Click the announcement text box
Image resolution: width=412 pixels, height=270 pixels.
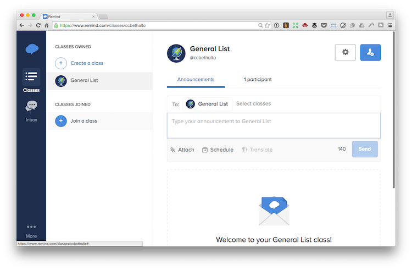point(274,125)
